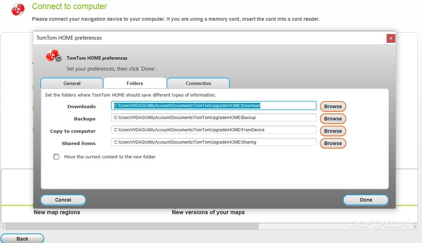Screen dimensions: 422x243
Task: Browse for the Copy to computer folder
Action: coord(333,131)
